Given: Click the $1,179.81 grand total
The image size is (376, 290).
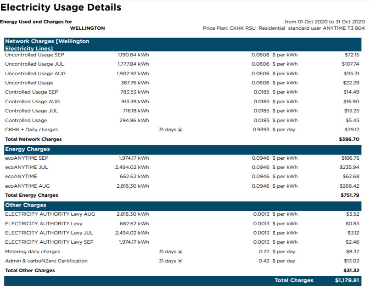Looking at the screenshot, I should pyautogui.click(x=347, y=280).
